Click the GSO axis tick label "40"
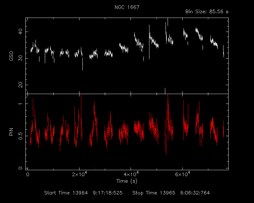The width and height of the screenshot is (254, 203). (21, 32)
